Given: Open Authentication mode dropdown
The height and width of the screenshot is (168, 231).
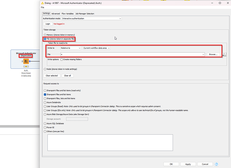Looking at the screenshot, I should click(x=92, y=18).
